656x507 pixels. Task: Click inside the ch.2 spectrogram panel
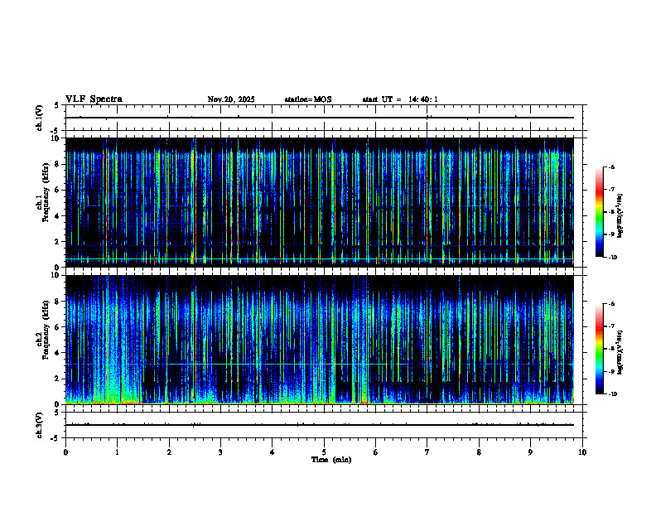320,340
